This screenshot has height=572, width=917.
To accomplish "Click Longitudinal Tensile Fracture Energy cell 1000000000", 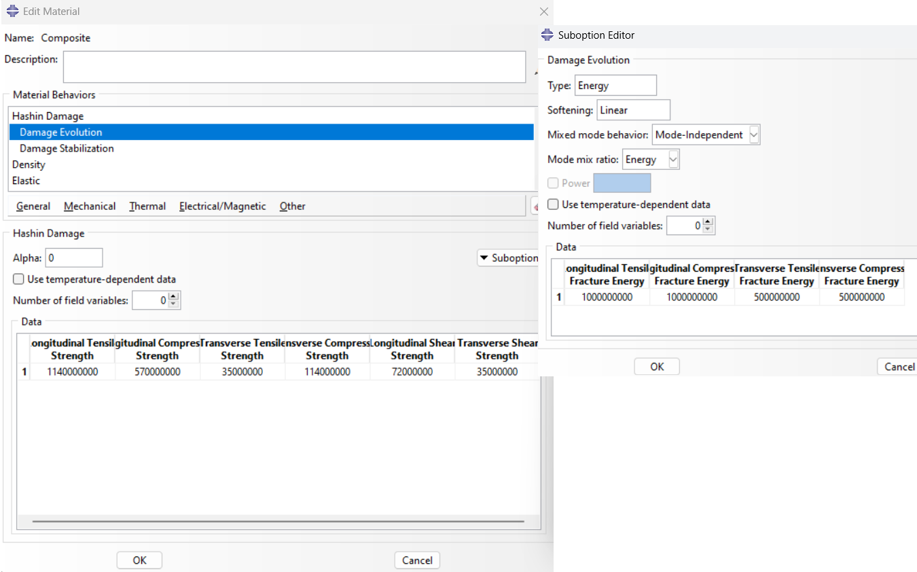I will coord(607,297).
